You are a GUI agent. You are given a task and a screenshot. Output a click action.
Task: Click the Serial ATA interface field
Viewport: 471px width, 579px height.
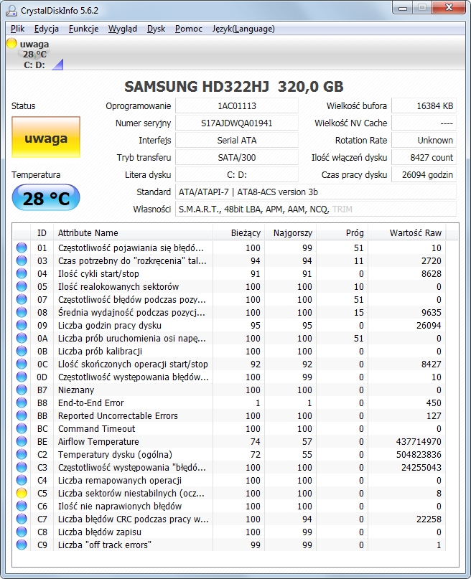(x=237, y=141)
